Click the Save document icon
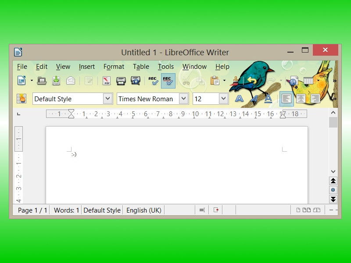351x263 pixels. [x=56, y=81]
